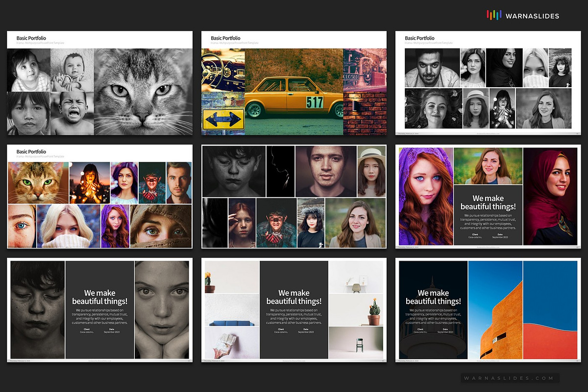Screen dimensions: 588x392
Task: Click the 'Basic Portfolio' title above the cat slide
Action: [31, 38]
